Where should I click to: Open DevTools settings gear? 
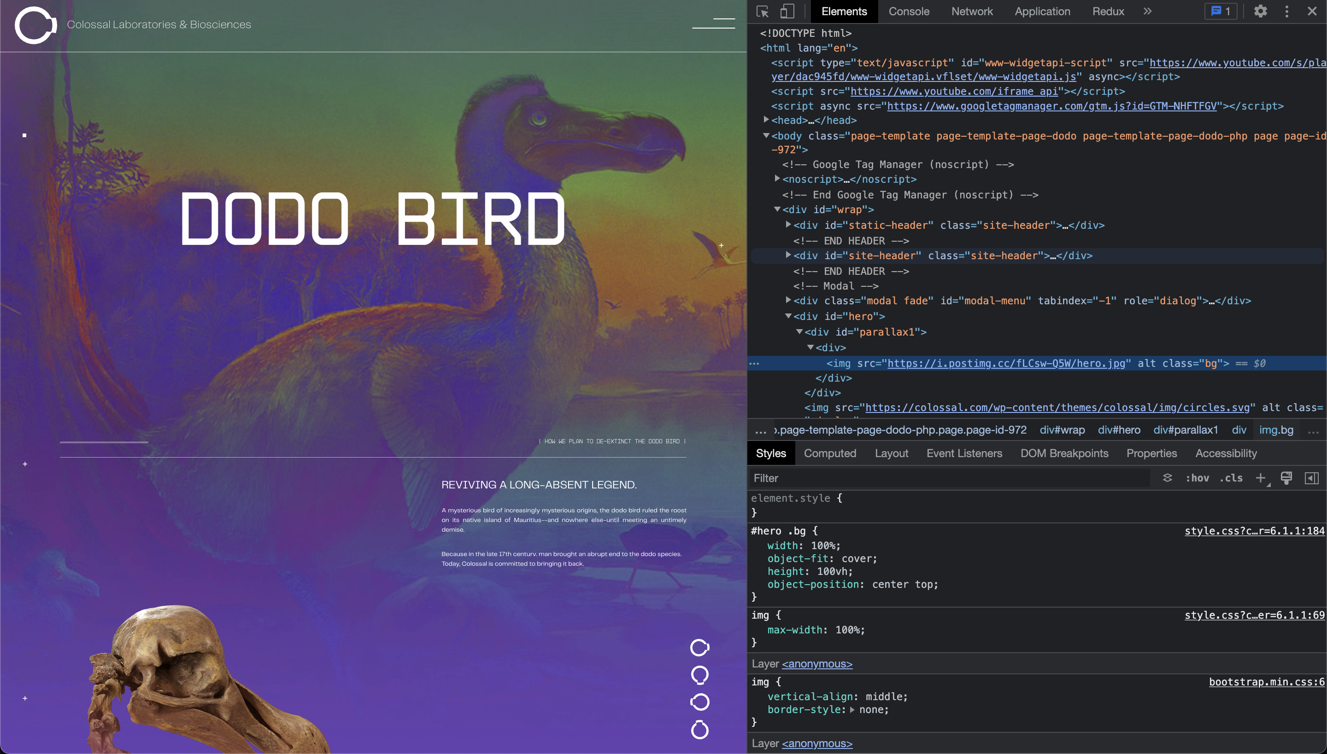click(1261, 12)
